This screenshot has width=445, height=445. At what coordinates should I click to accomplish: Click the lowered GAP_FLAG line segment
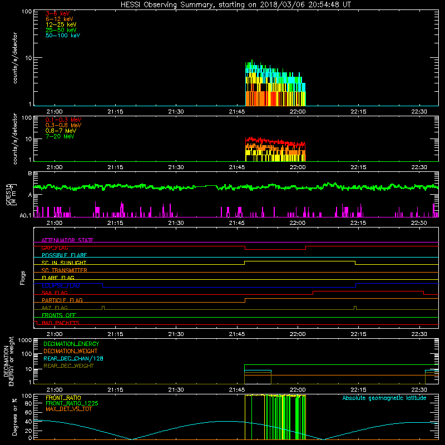pos(275,249)
